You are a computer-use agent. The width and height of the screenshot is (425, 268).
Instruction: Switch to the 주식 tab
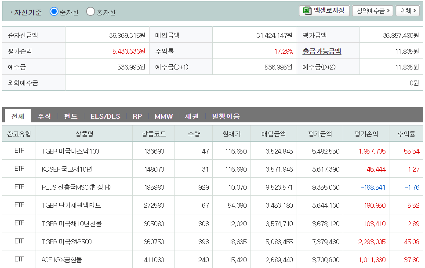44,116
